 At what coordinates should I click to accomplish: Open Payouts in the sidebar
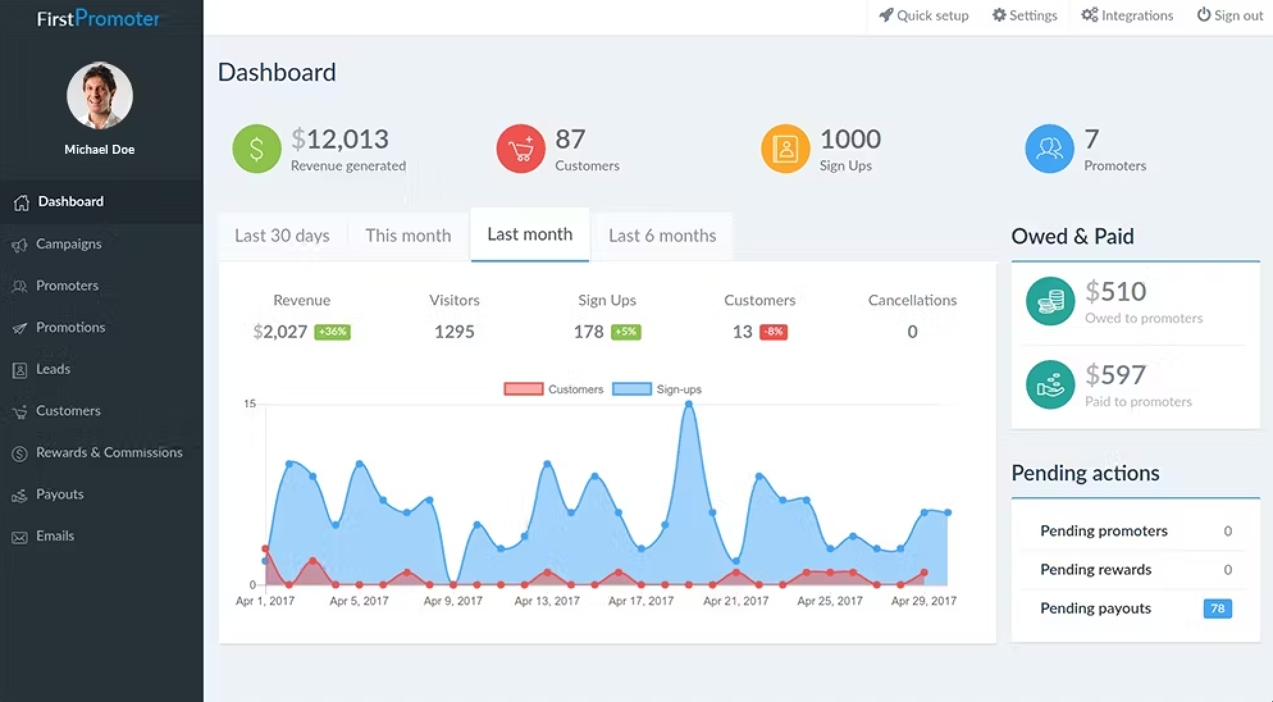point(60,494)
